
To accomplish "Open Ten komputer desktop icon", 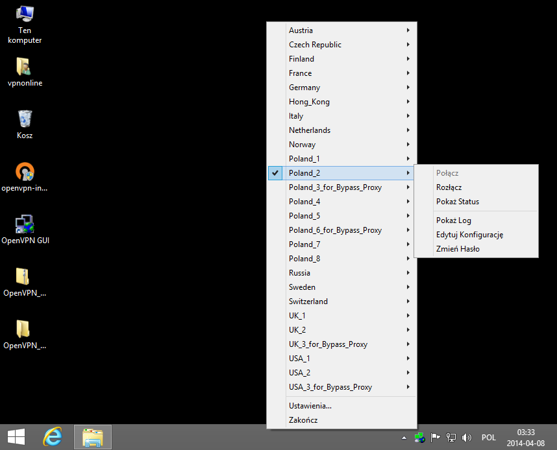I will (x=25, y=25).
